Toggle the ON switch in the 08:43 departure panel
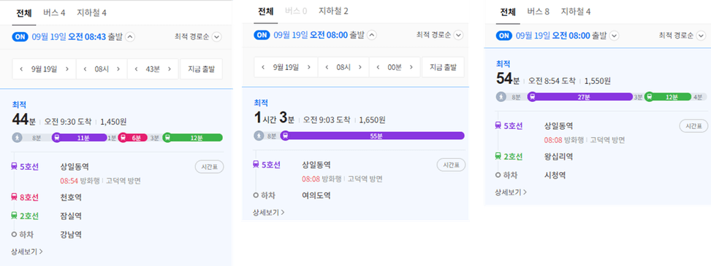This screenshot has height=266, width=711. (21, 36)
